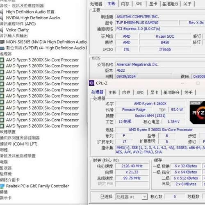205x205 pixels.
Task: Click the Pinnacle Ridge code name field
Action: coord(134,110)
